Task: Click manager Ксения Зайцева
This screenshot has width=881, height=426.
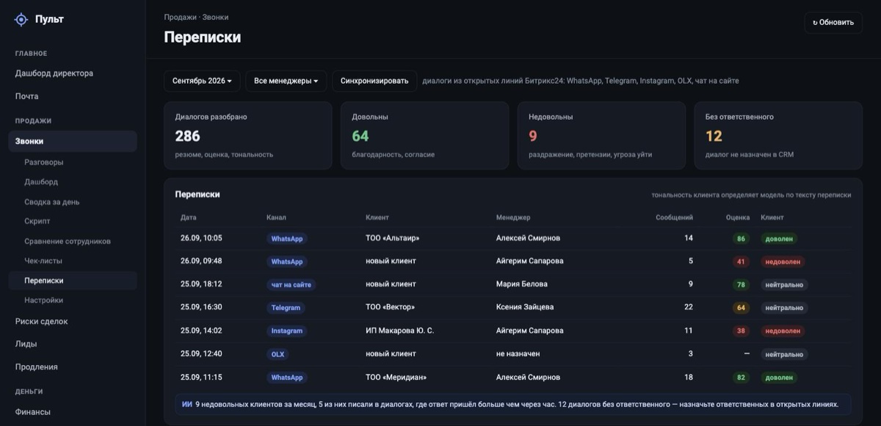Action: coord(525,307)
